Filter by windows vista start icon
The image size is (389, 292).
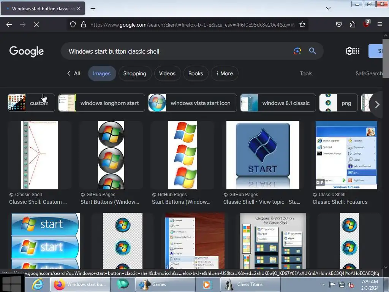pyautogui.click(x=193, y=103)
